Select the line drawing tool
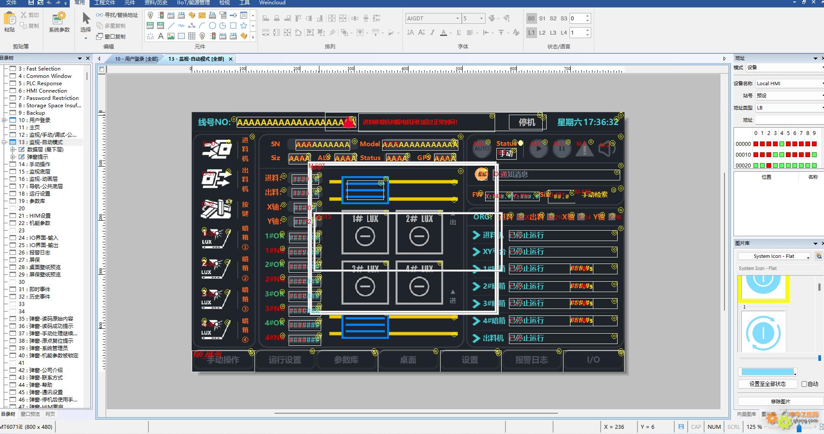 tap(171, 26)
